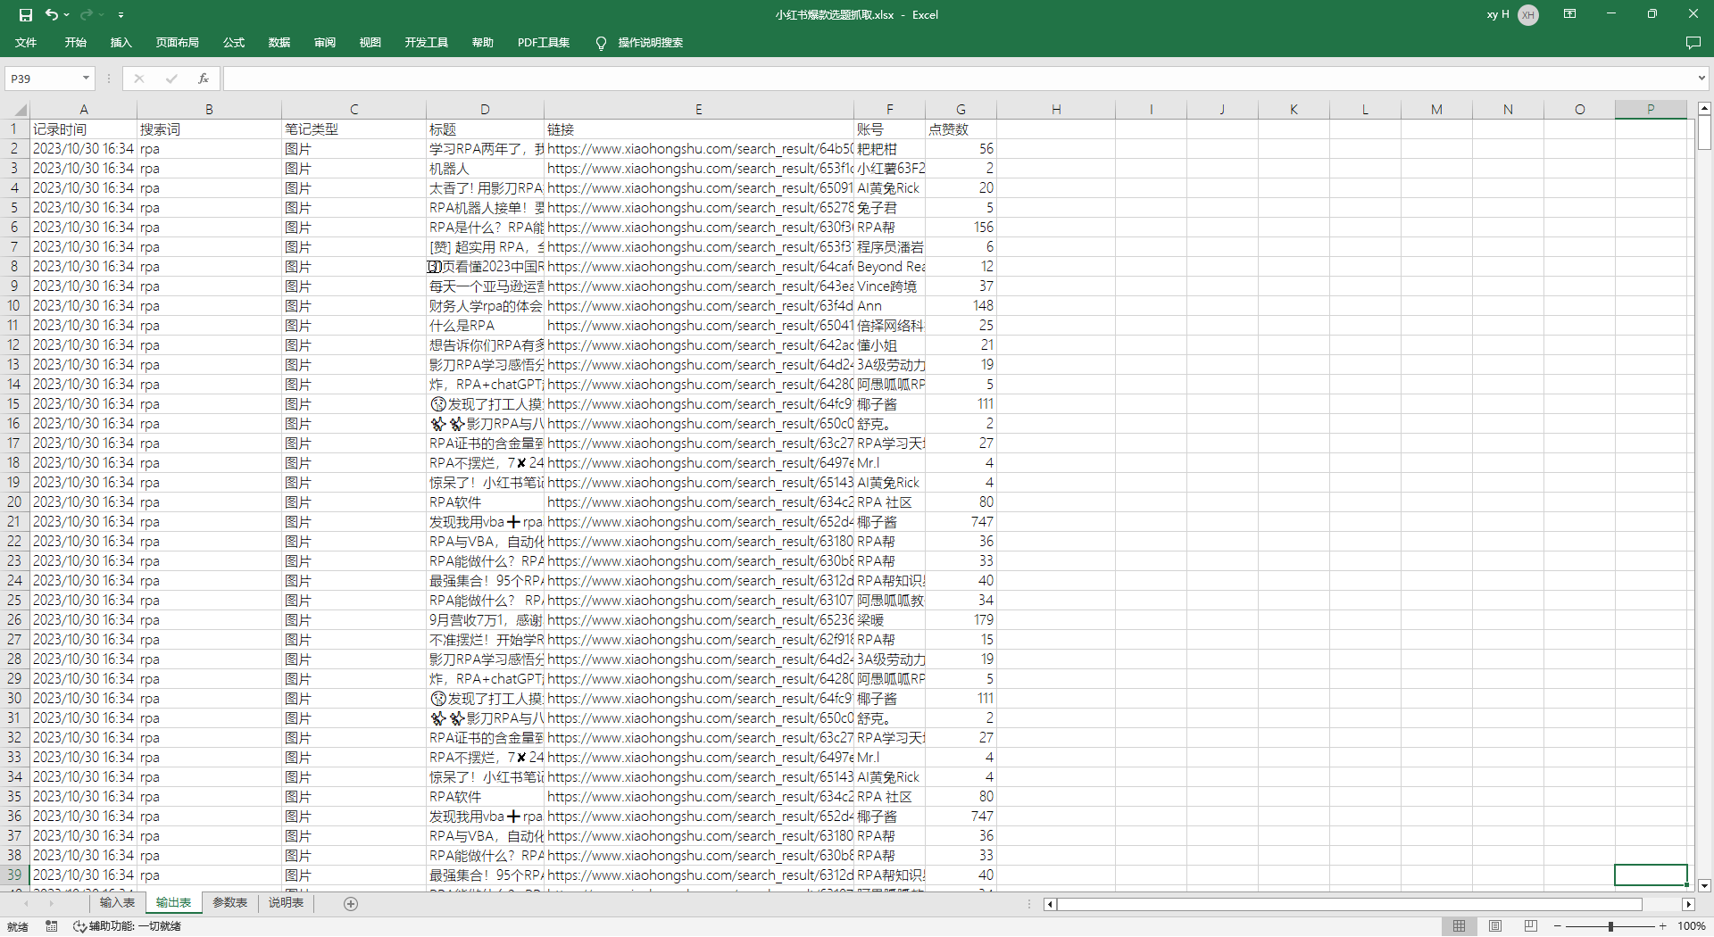Open Ribbon Display Options
This screenshot has height=937, width=1714.
[x=1569, y=14]
